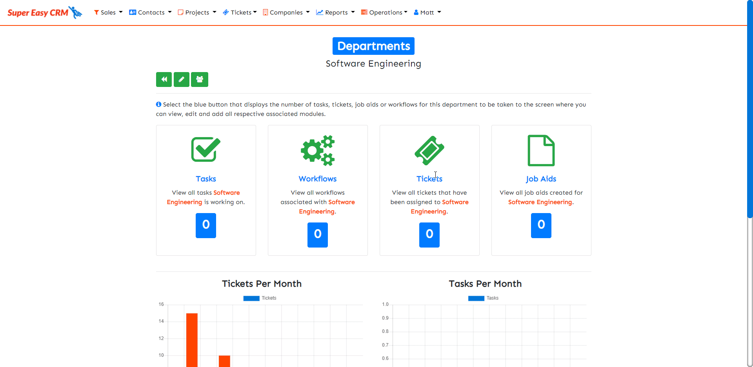This screenshot has height=367, width=753.
Task: Expand the Projects dropdown caret
Action: 215,12
